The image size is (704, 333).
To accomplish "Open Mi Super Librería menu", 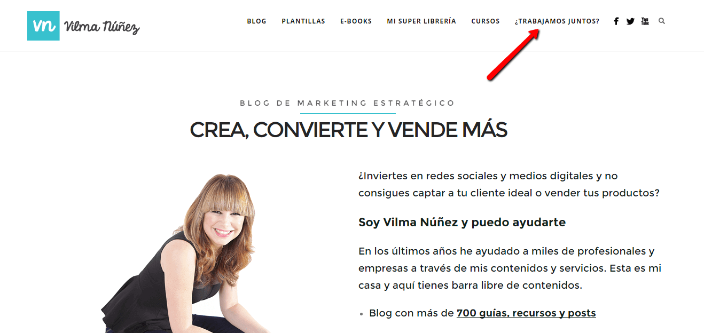I will [x=421, y=21].
